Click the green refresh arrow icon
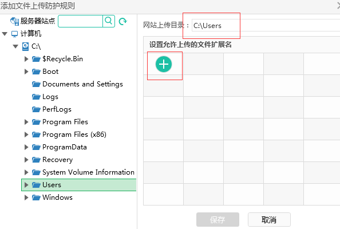Viewport: 340px width, 229px height. click(x=122, y=21)
